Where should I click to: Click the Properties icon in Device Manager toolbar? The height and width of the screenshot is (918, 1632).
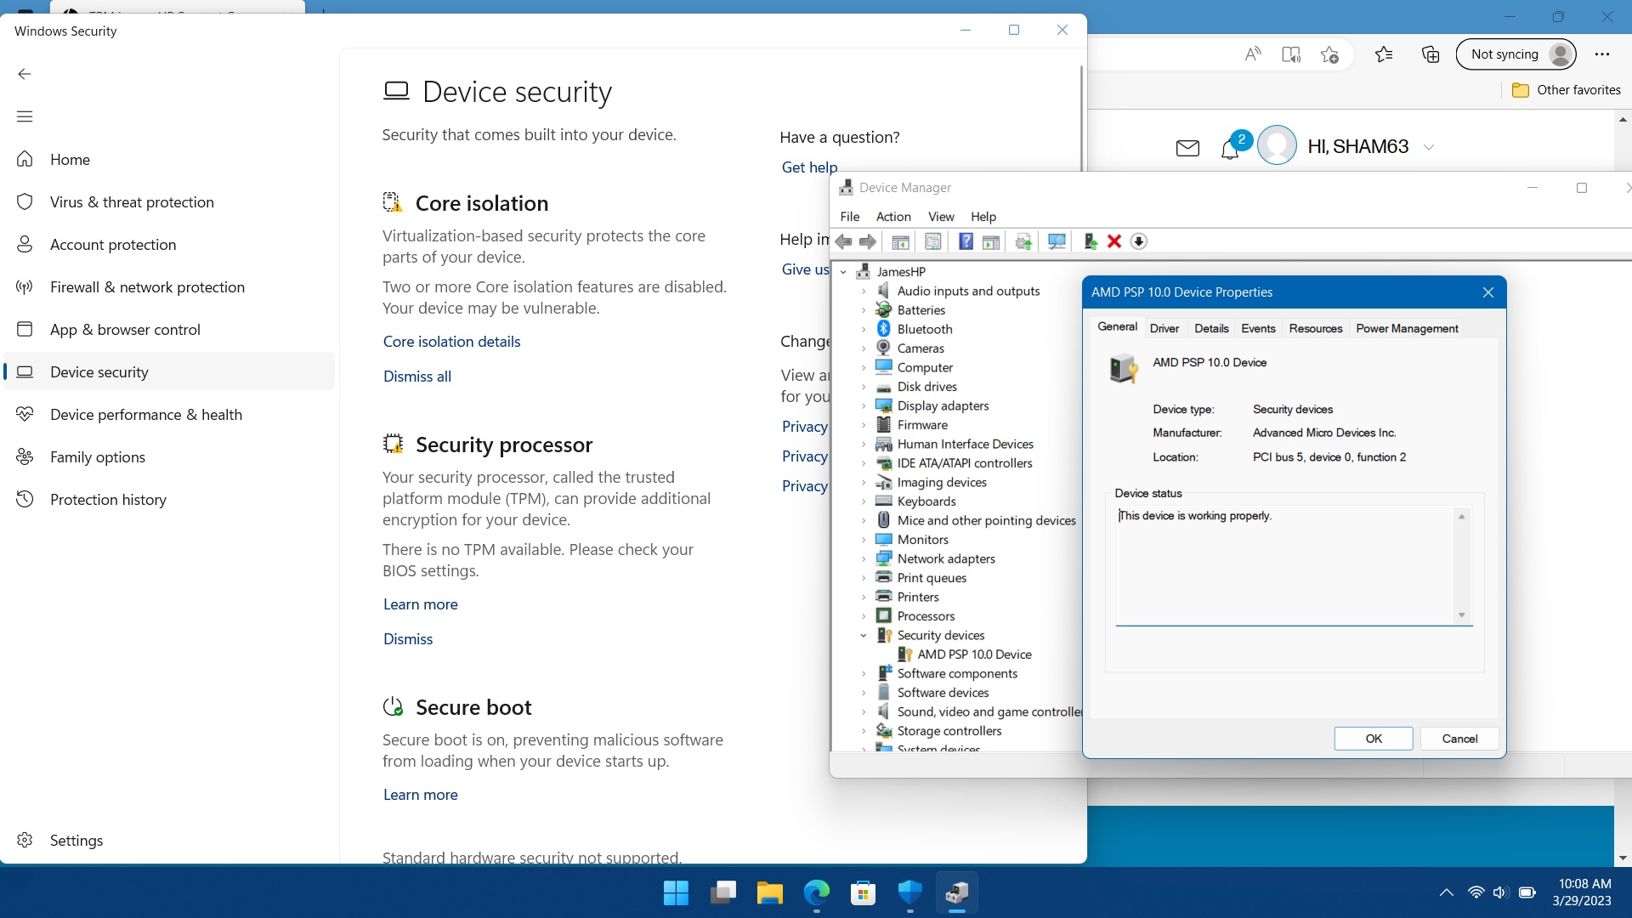pos(932,241)
